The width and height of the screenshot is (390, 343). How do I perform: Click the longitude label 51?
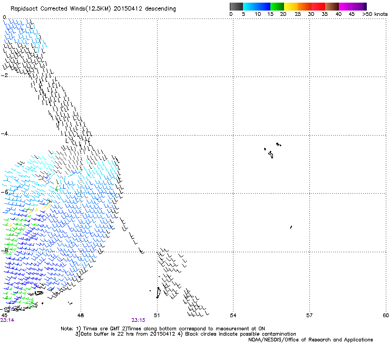click(157, 316)
